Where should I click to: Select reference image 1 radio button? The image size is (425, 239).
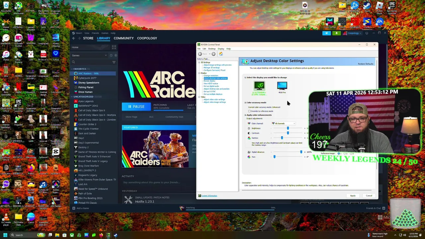[x=339, y=153]
